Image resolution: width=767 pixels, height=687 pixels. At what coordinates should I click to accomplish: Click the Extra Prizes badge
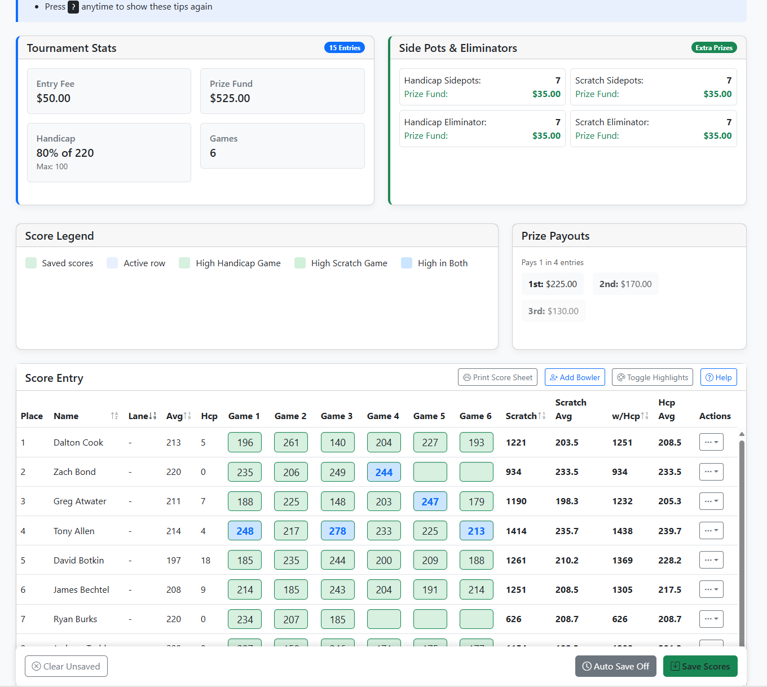[x=714, y=48]
